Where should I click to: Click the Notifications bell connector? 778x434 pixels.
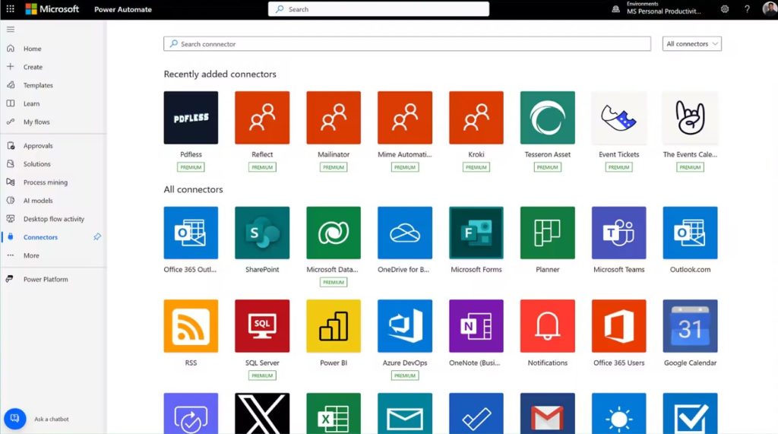coord(547,326)
